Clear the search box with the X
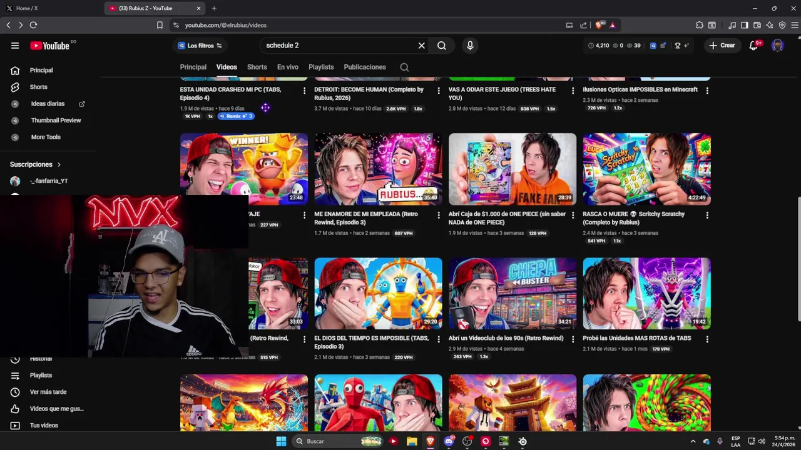The image size is (801, 450). tap(422, 46)
